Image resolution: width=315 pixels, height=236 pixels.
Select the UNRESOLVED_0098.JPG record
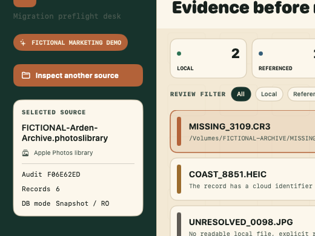(x=242, y=221)
